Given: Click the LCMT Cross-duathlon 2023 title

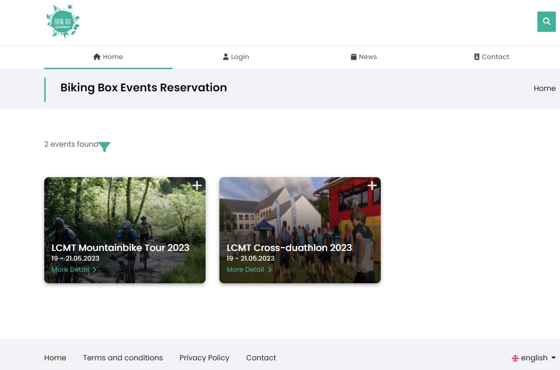Looking at the screenshot, I should pos(289,248).
